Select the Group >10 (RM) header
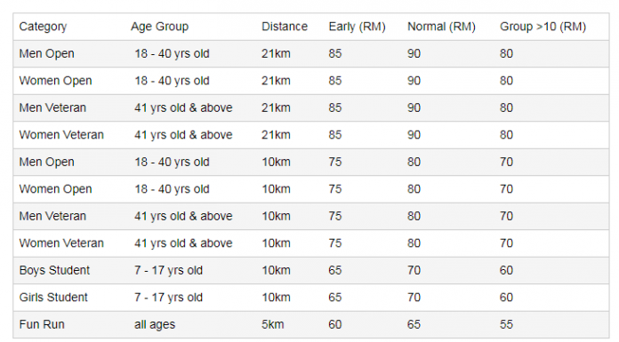 543,27
